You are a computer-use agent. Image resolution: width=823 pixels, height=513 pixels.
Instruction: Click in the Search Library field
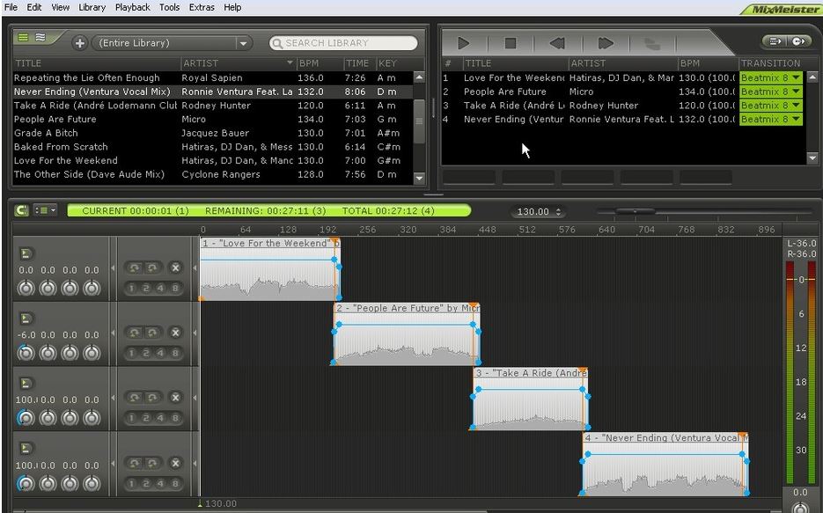click(x=344, y=43)
